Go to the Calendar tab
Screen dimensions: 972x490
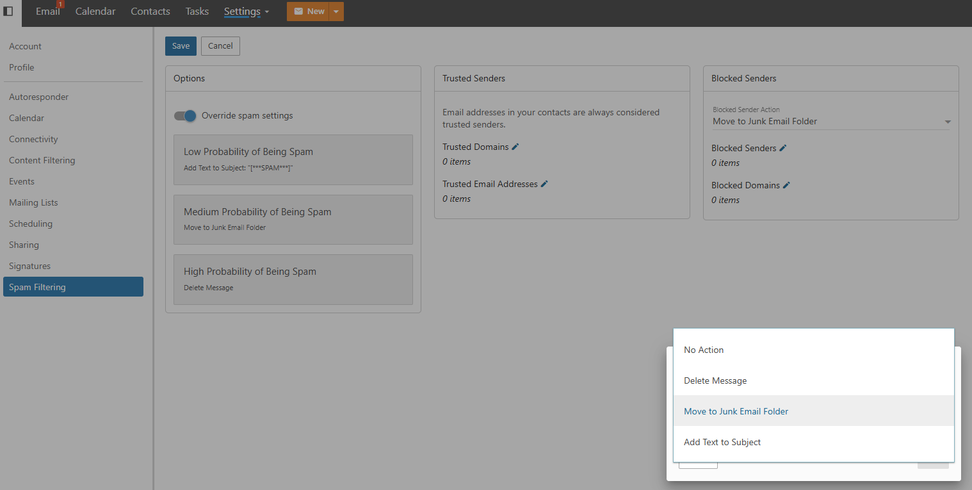pos(95,12)
